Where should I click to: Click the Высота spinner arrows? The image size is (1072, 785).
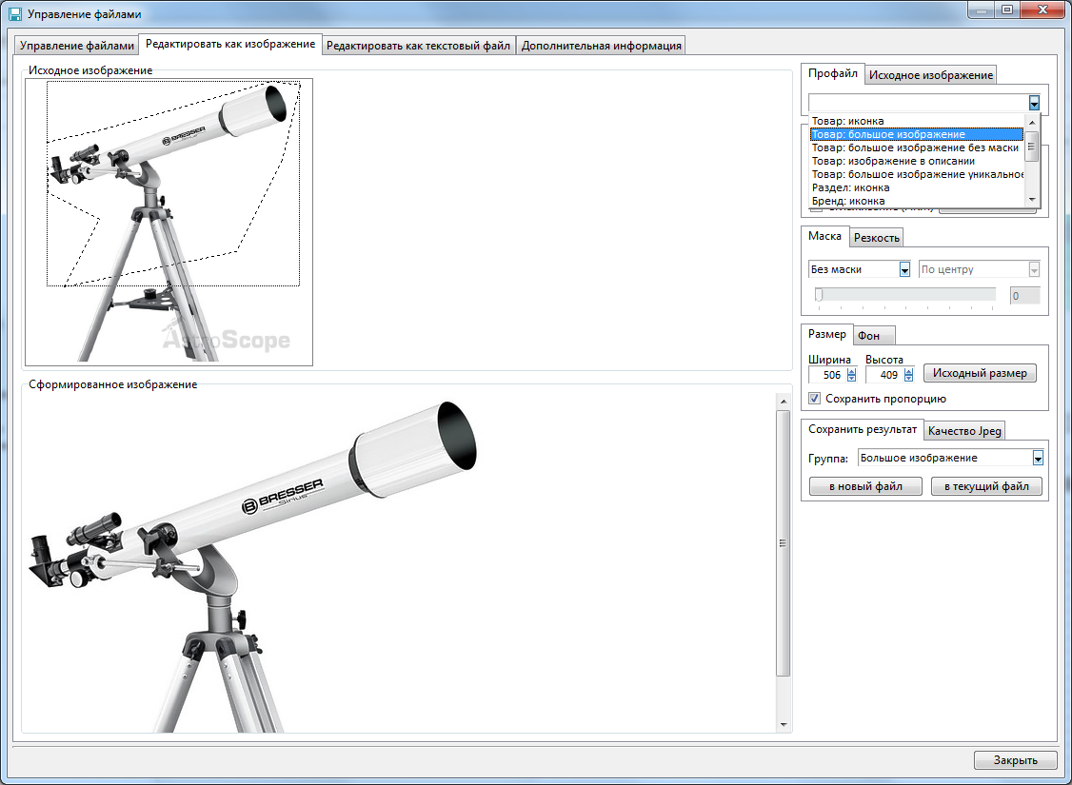[908, 375]
